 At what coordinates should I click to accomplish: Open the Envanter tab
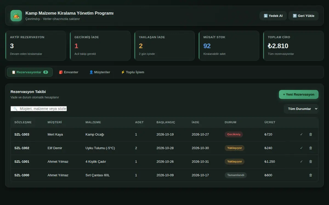(69, 72)
